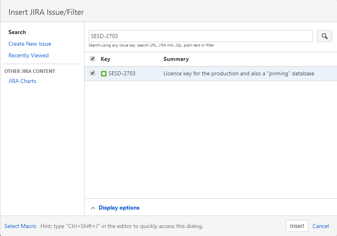Switch to the Search section
Image resolution: width=337 pixels, height=236 pixels.
click(17, 32)
